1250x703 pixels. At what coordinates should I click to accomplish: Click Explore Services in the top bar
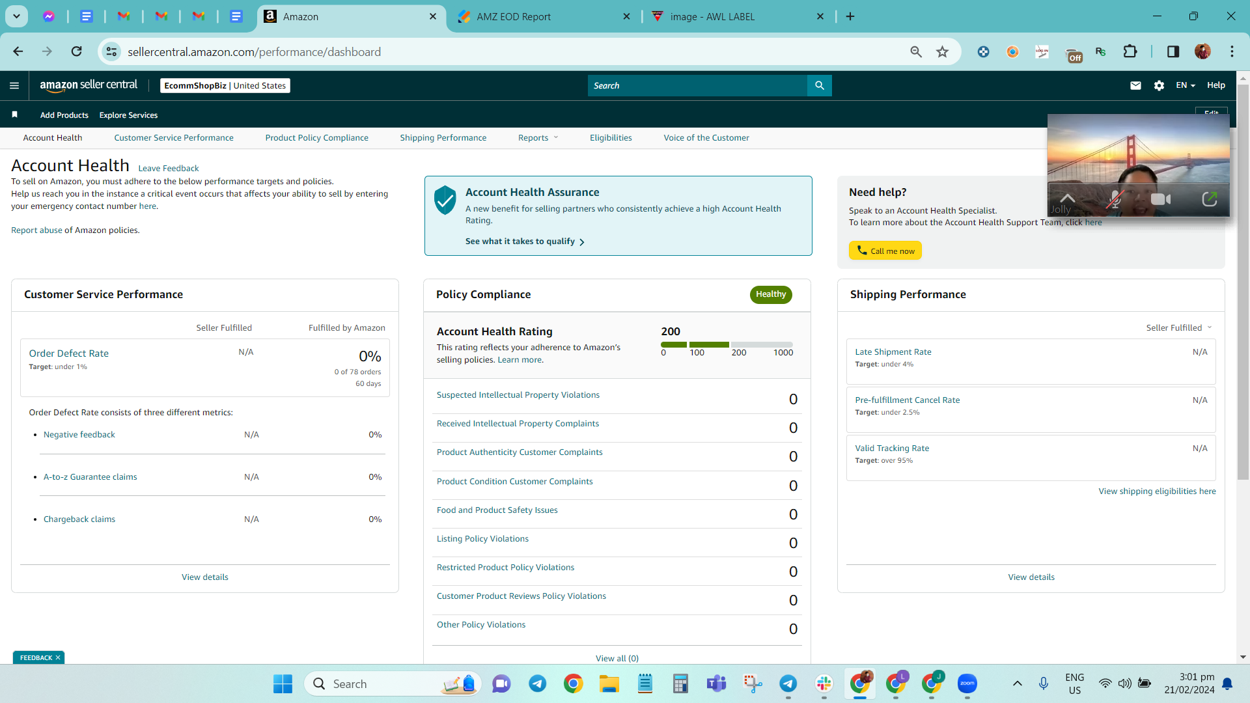128,115
